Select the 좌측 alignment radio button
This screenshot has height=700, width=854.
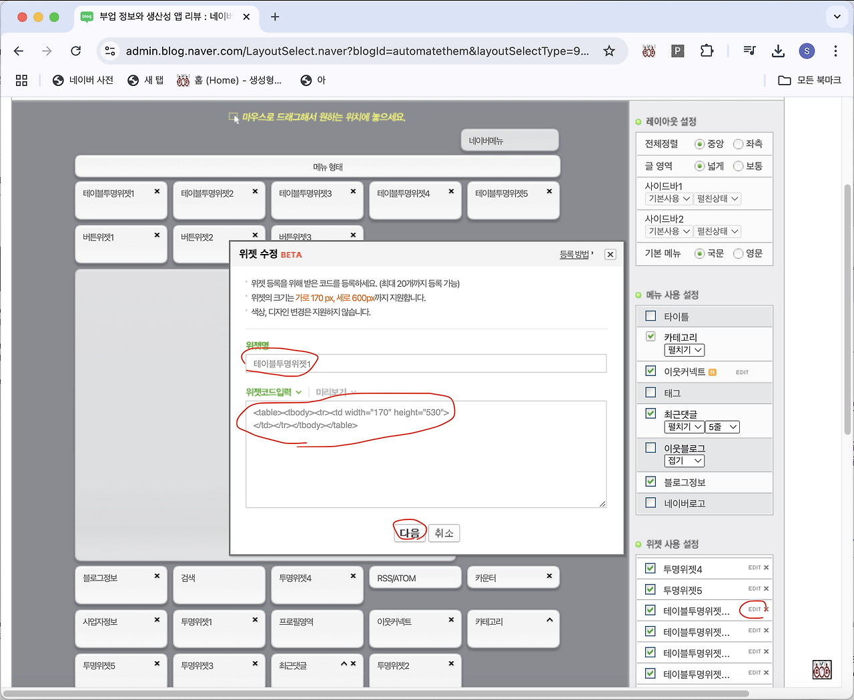click(x=739, y=144)
